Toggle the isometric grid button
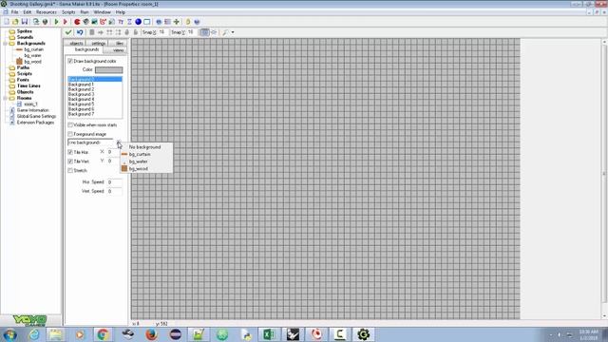 click(213, 32)
